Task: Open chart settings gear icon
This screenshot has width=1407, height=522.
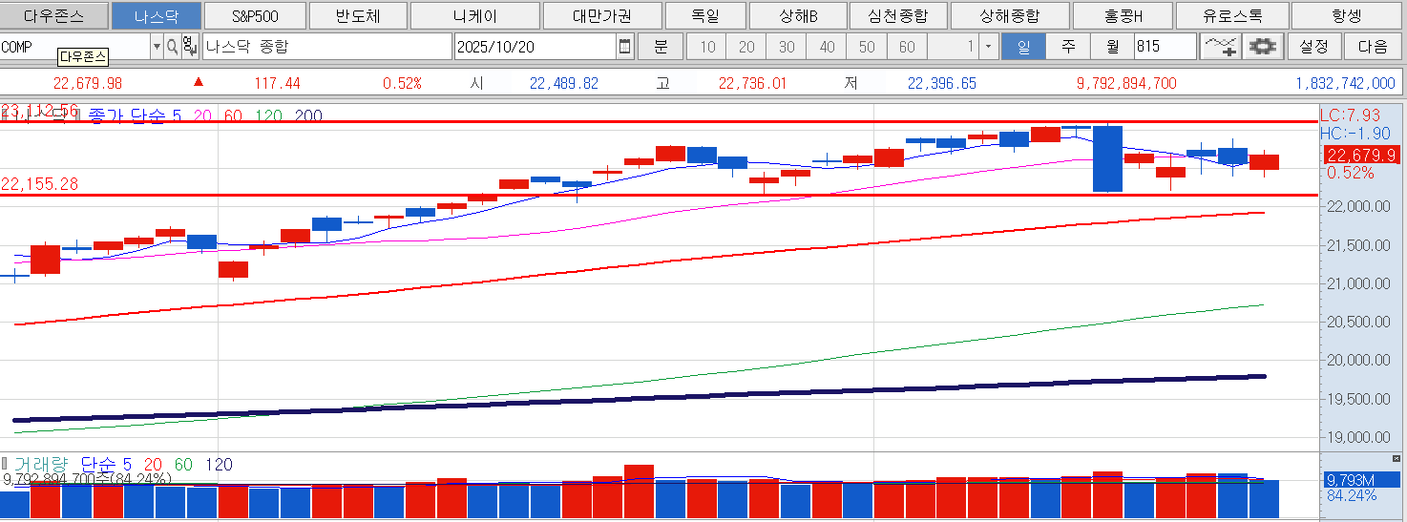Action: coord(1262,46)
